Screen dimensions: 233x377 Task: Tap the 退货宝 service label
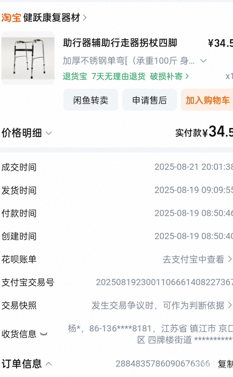coord(75,77)
